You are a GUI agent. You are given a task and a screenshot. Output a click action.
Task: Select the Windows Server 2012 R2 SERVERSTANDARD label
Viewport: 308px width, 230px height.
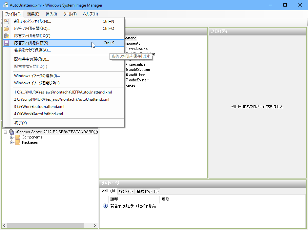[56, 132]
